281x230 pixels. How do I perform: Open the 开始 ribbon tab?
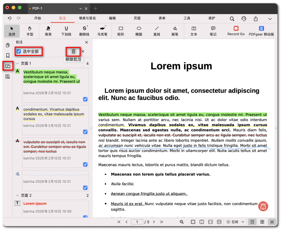[38, 18]
